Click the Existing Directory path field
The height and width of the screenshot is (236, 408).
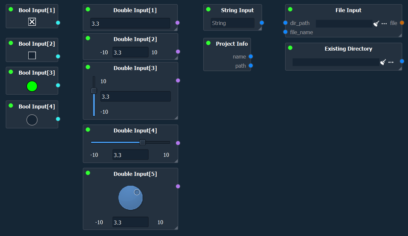pyautogui.click(x=336, y=62)
